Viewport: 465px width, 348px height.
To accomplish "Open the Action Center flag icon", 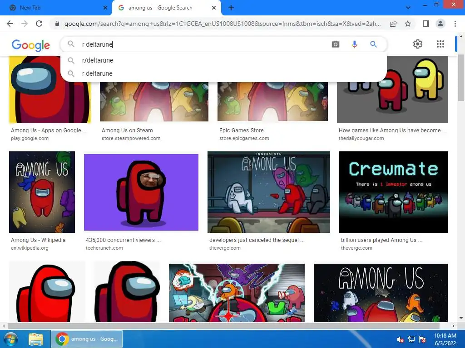I will tap(422, 339).
